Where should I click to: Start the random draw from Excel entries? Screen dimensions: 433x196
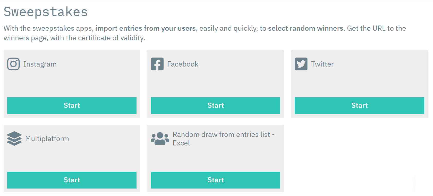pos(216,180)
